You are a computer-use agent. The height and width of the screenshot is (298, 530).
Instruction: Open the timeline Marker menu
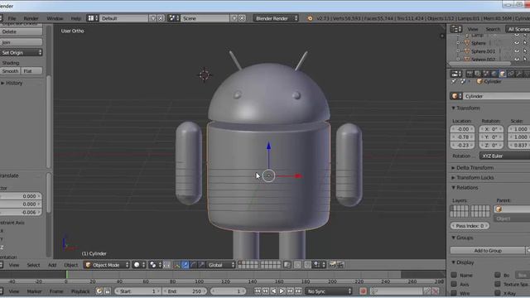click(34, 291)
